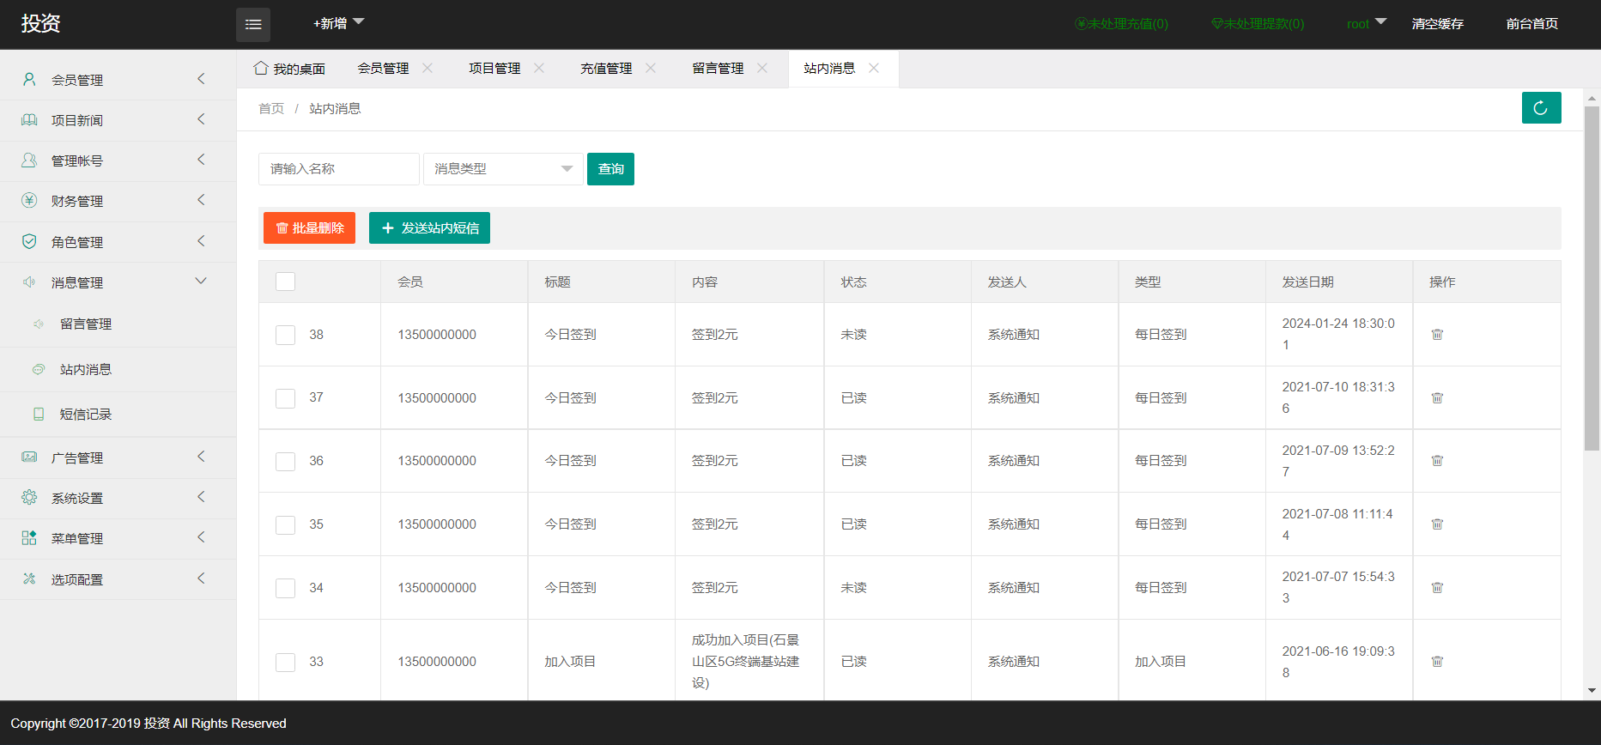1601x745 pixels.
Task: Click the 选项配置 tools icon in sidebar
Action: [29, 579]
